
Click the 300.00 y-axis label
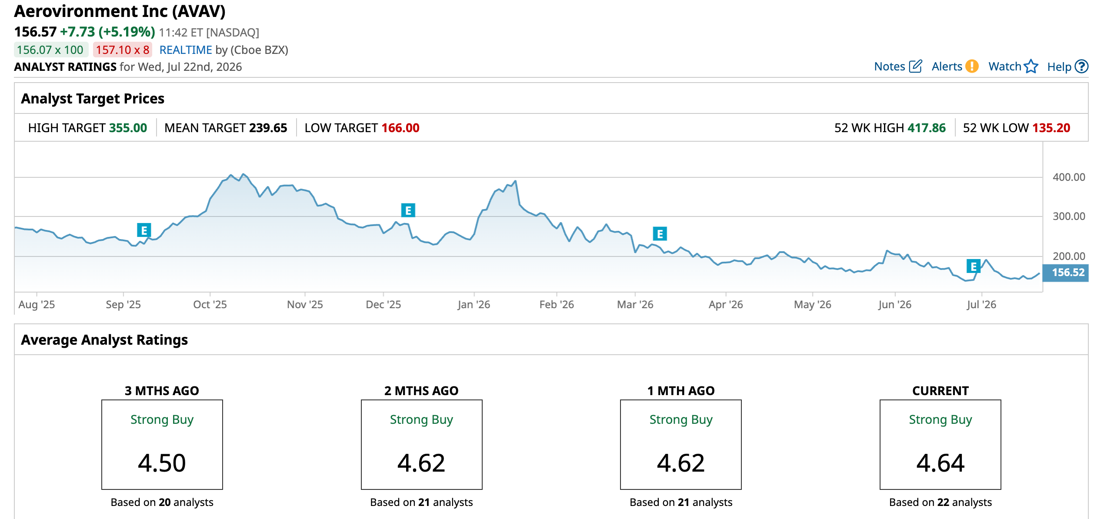coord(1069,216)
